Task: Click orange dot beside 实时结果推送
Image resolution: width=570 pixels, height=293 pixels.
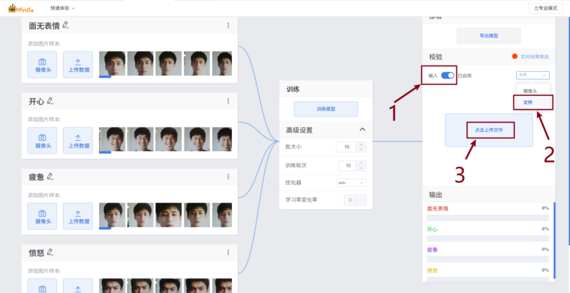Action: pos(514,56)
